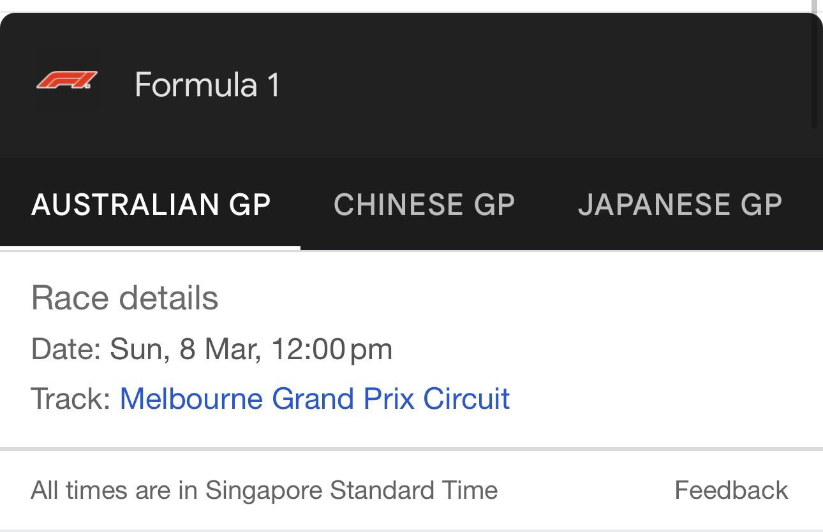Click the "Date:" label
Image resolution: width=823 pixels, height=532 pixels.
click(x=66, y=350)
